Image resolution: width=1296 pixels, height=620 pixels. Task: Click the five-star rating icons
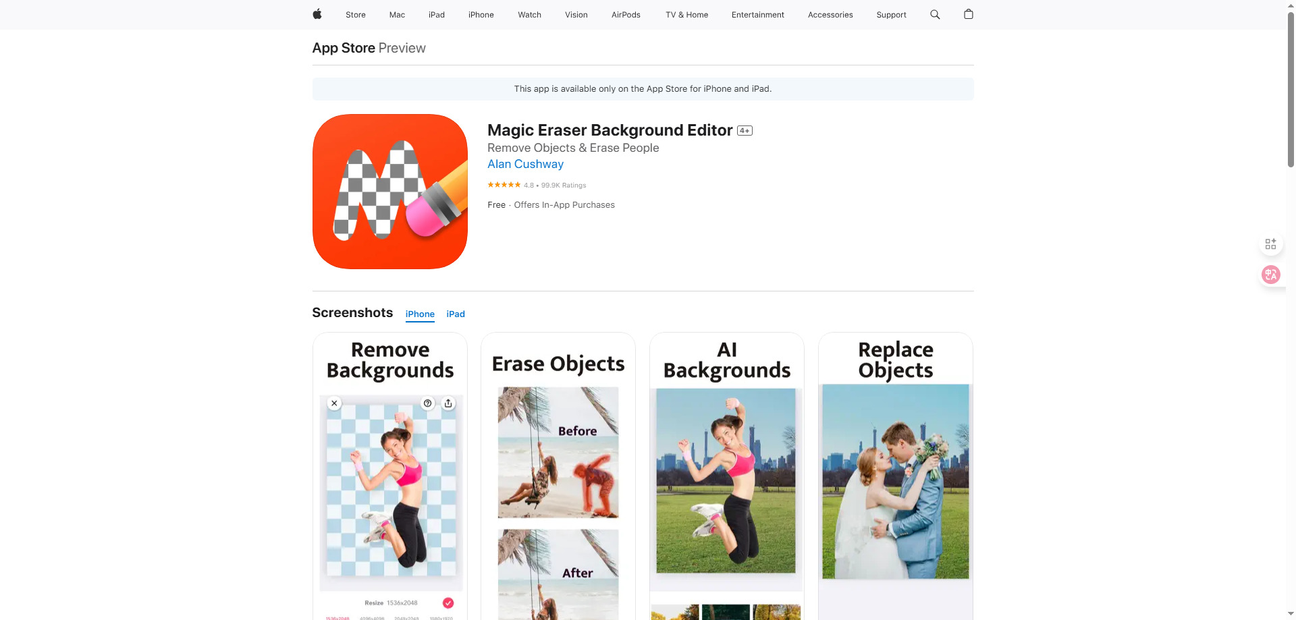tap(504, 185)
